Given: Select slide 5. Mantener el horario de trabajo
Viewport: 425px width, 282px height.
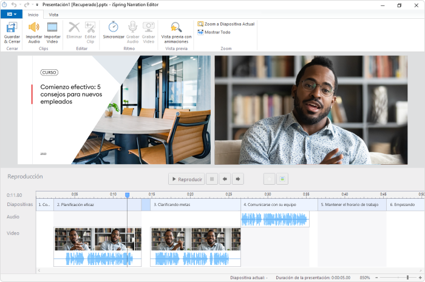Looking at the screenshot, I should click(x=352, y=205).
